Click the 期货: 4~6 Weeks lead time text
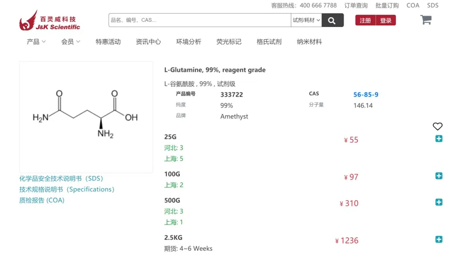 pyautogui.click(x=188, y=249)
